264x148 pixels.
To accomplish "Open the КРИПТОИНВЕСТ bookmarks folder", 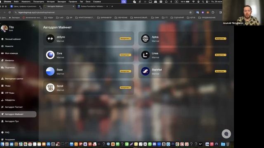I will (x=85, y=18).
